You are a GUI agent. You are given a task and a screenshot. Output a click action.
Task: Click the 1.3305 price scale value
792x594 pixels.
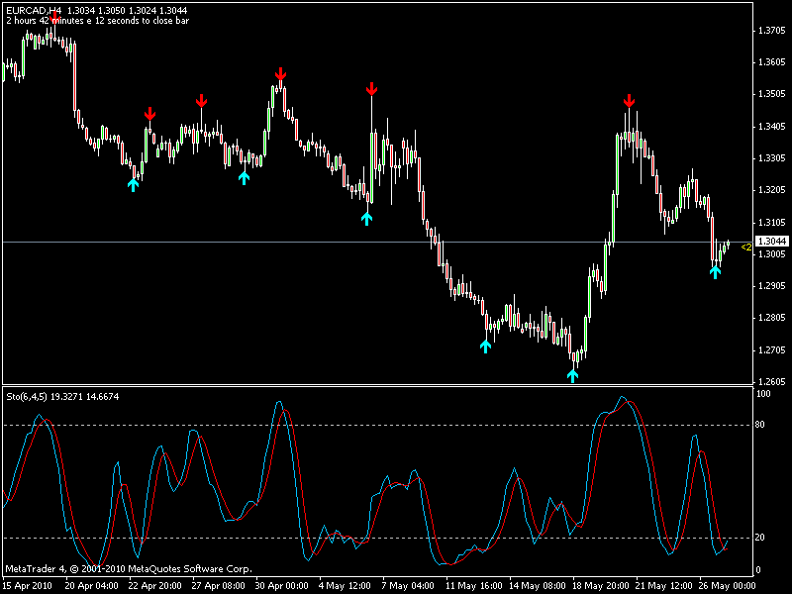pos(772,158)
